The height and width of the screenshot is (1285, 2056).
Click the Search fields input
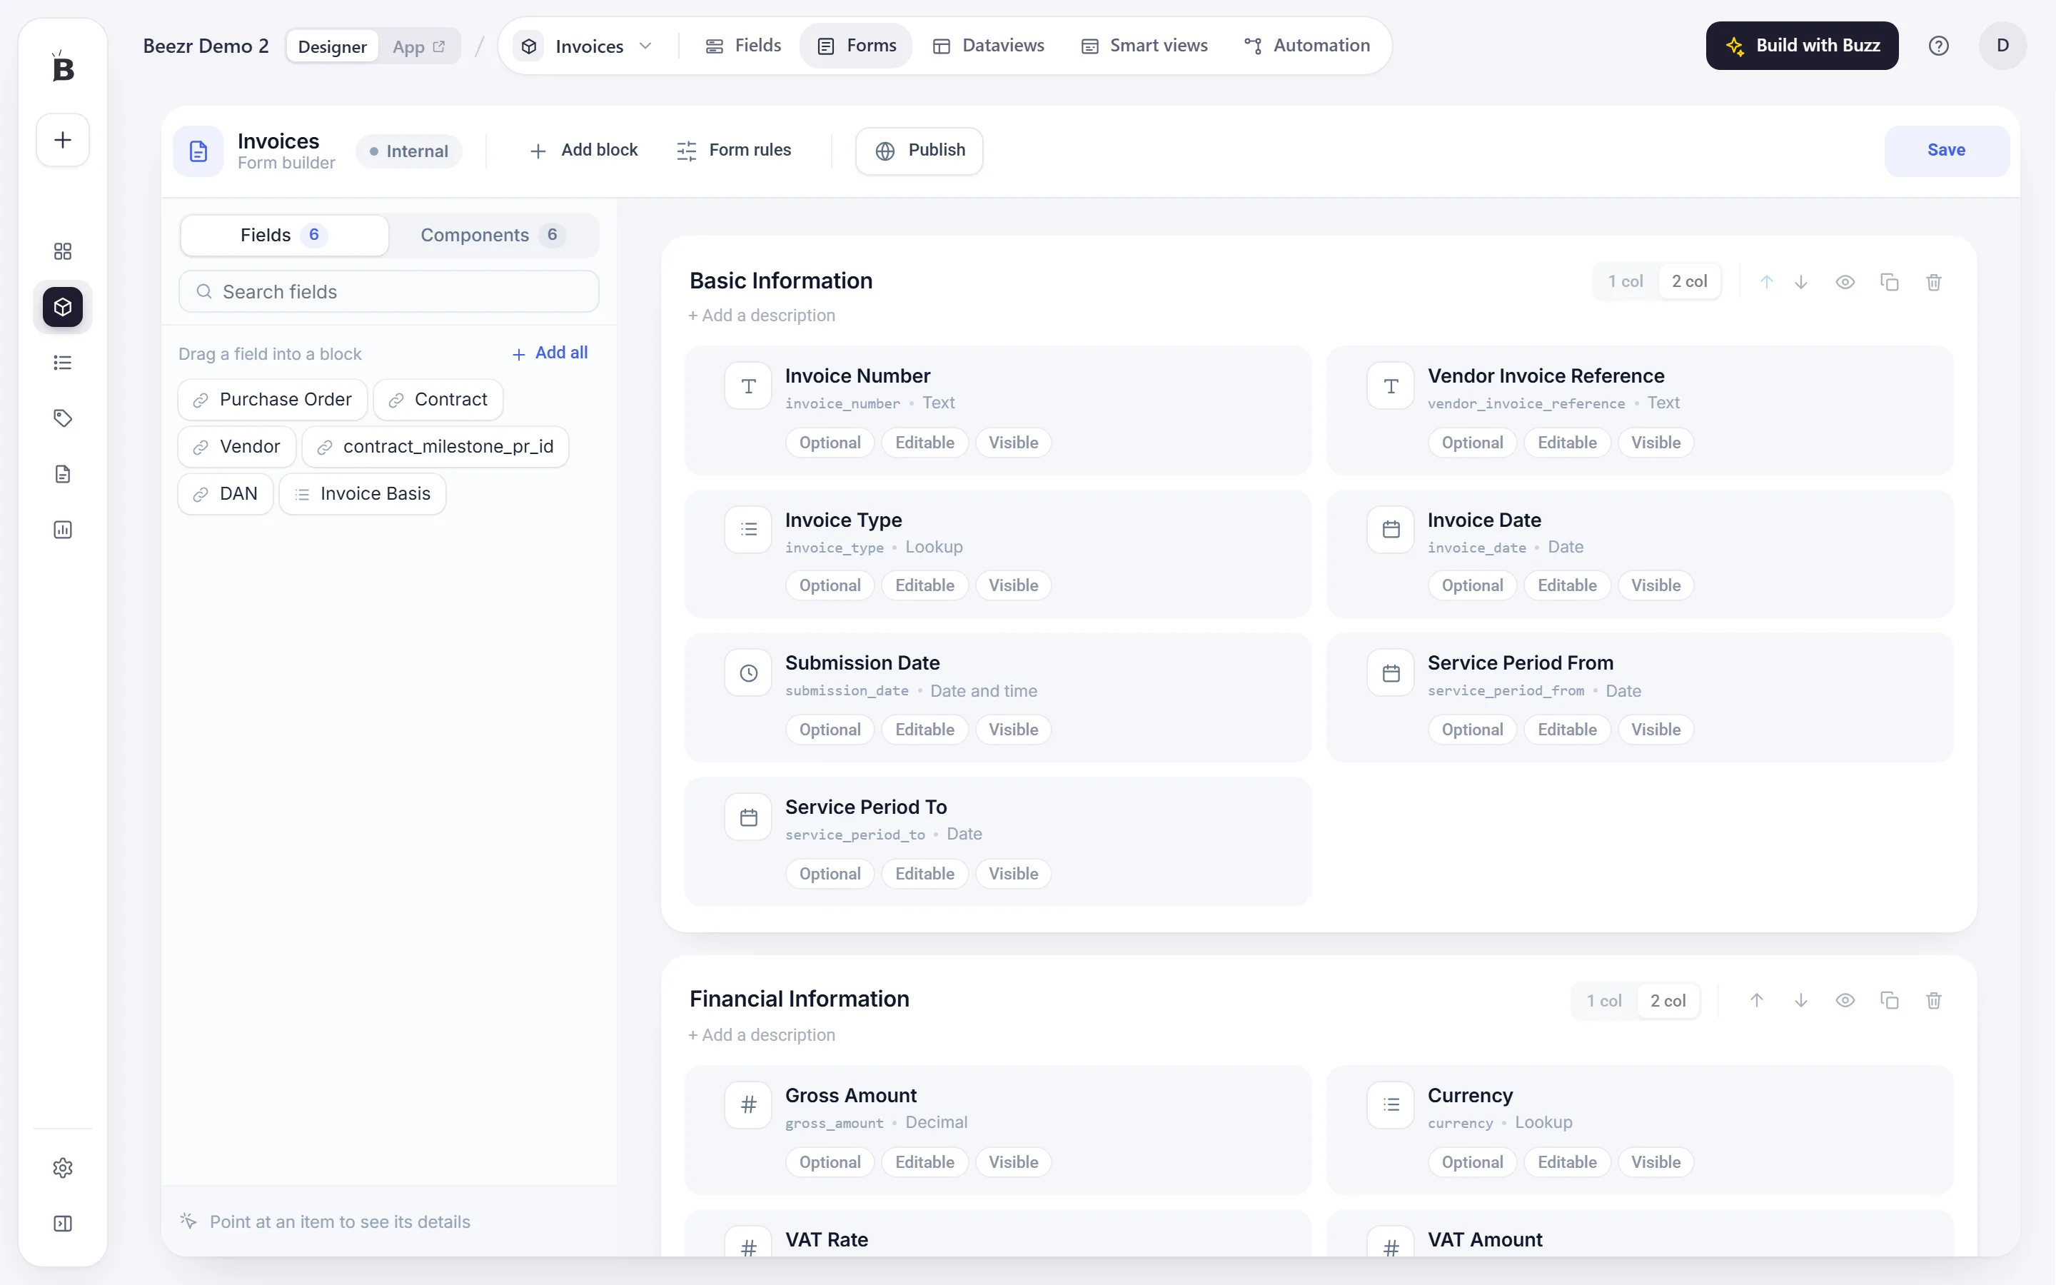[x=389, y=291]
